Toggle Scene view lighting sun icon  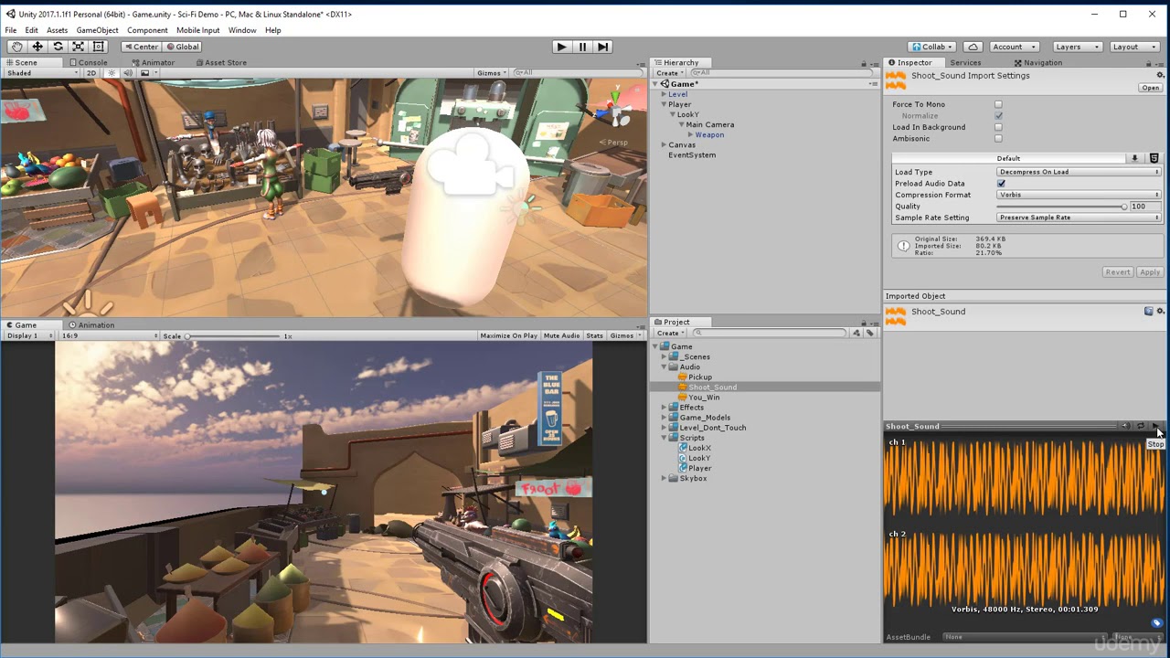pyautogui.click(x=112, y=73)
